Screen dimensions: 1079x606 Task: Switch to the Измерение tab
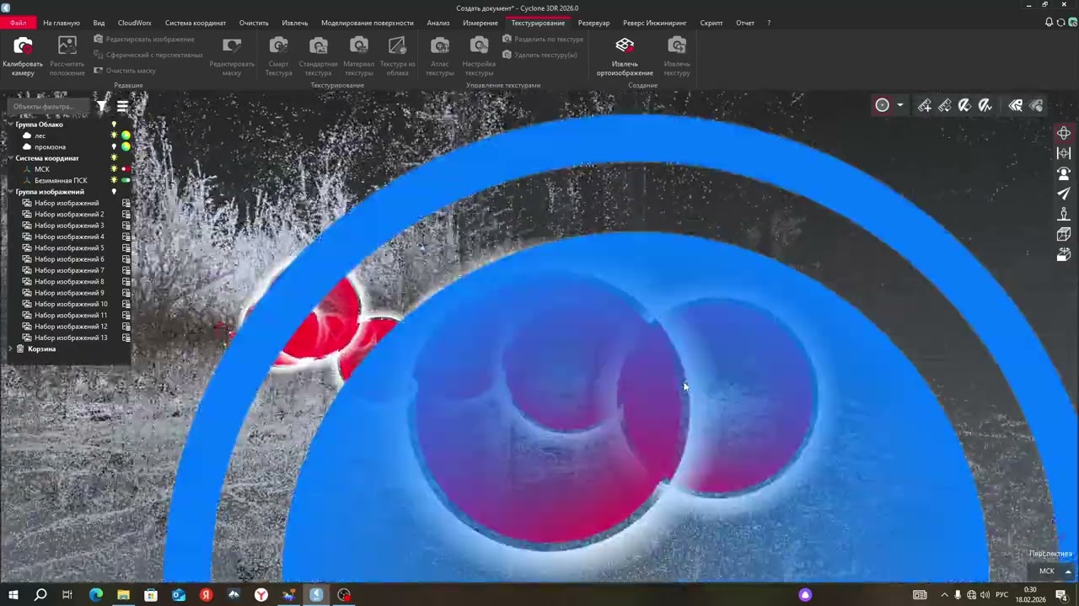(480, 23)
